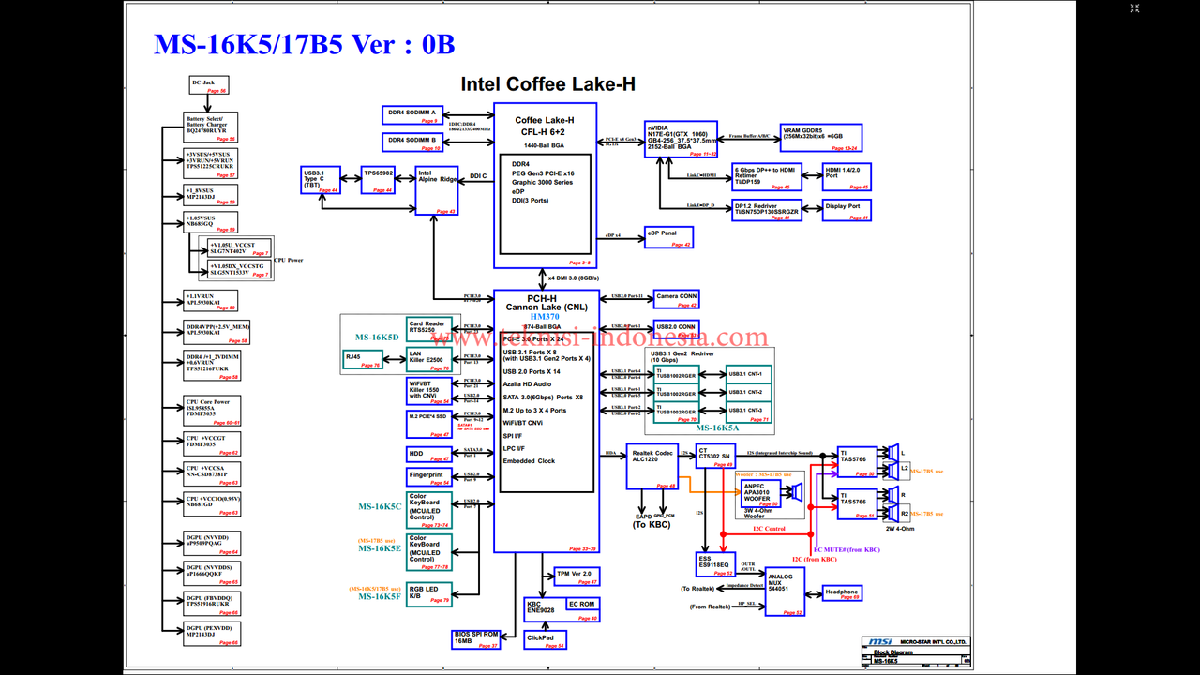This screenshot has width=1200, height=675.
Task: Select the Intel Alpine Ridge block
Action: [x=437, y=190]
